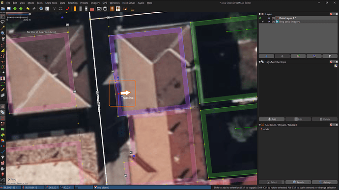Click the History button
The width and height of the screenshot is (339, 190).
click(x=325, y=182)
